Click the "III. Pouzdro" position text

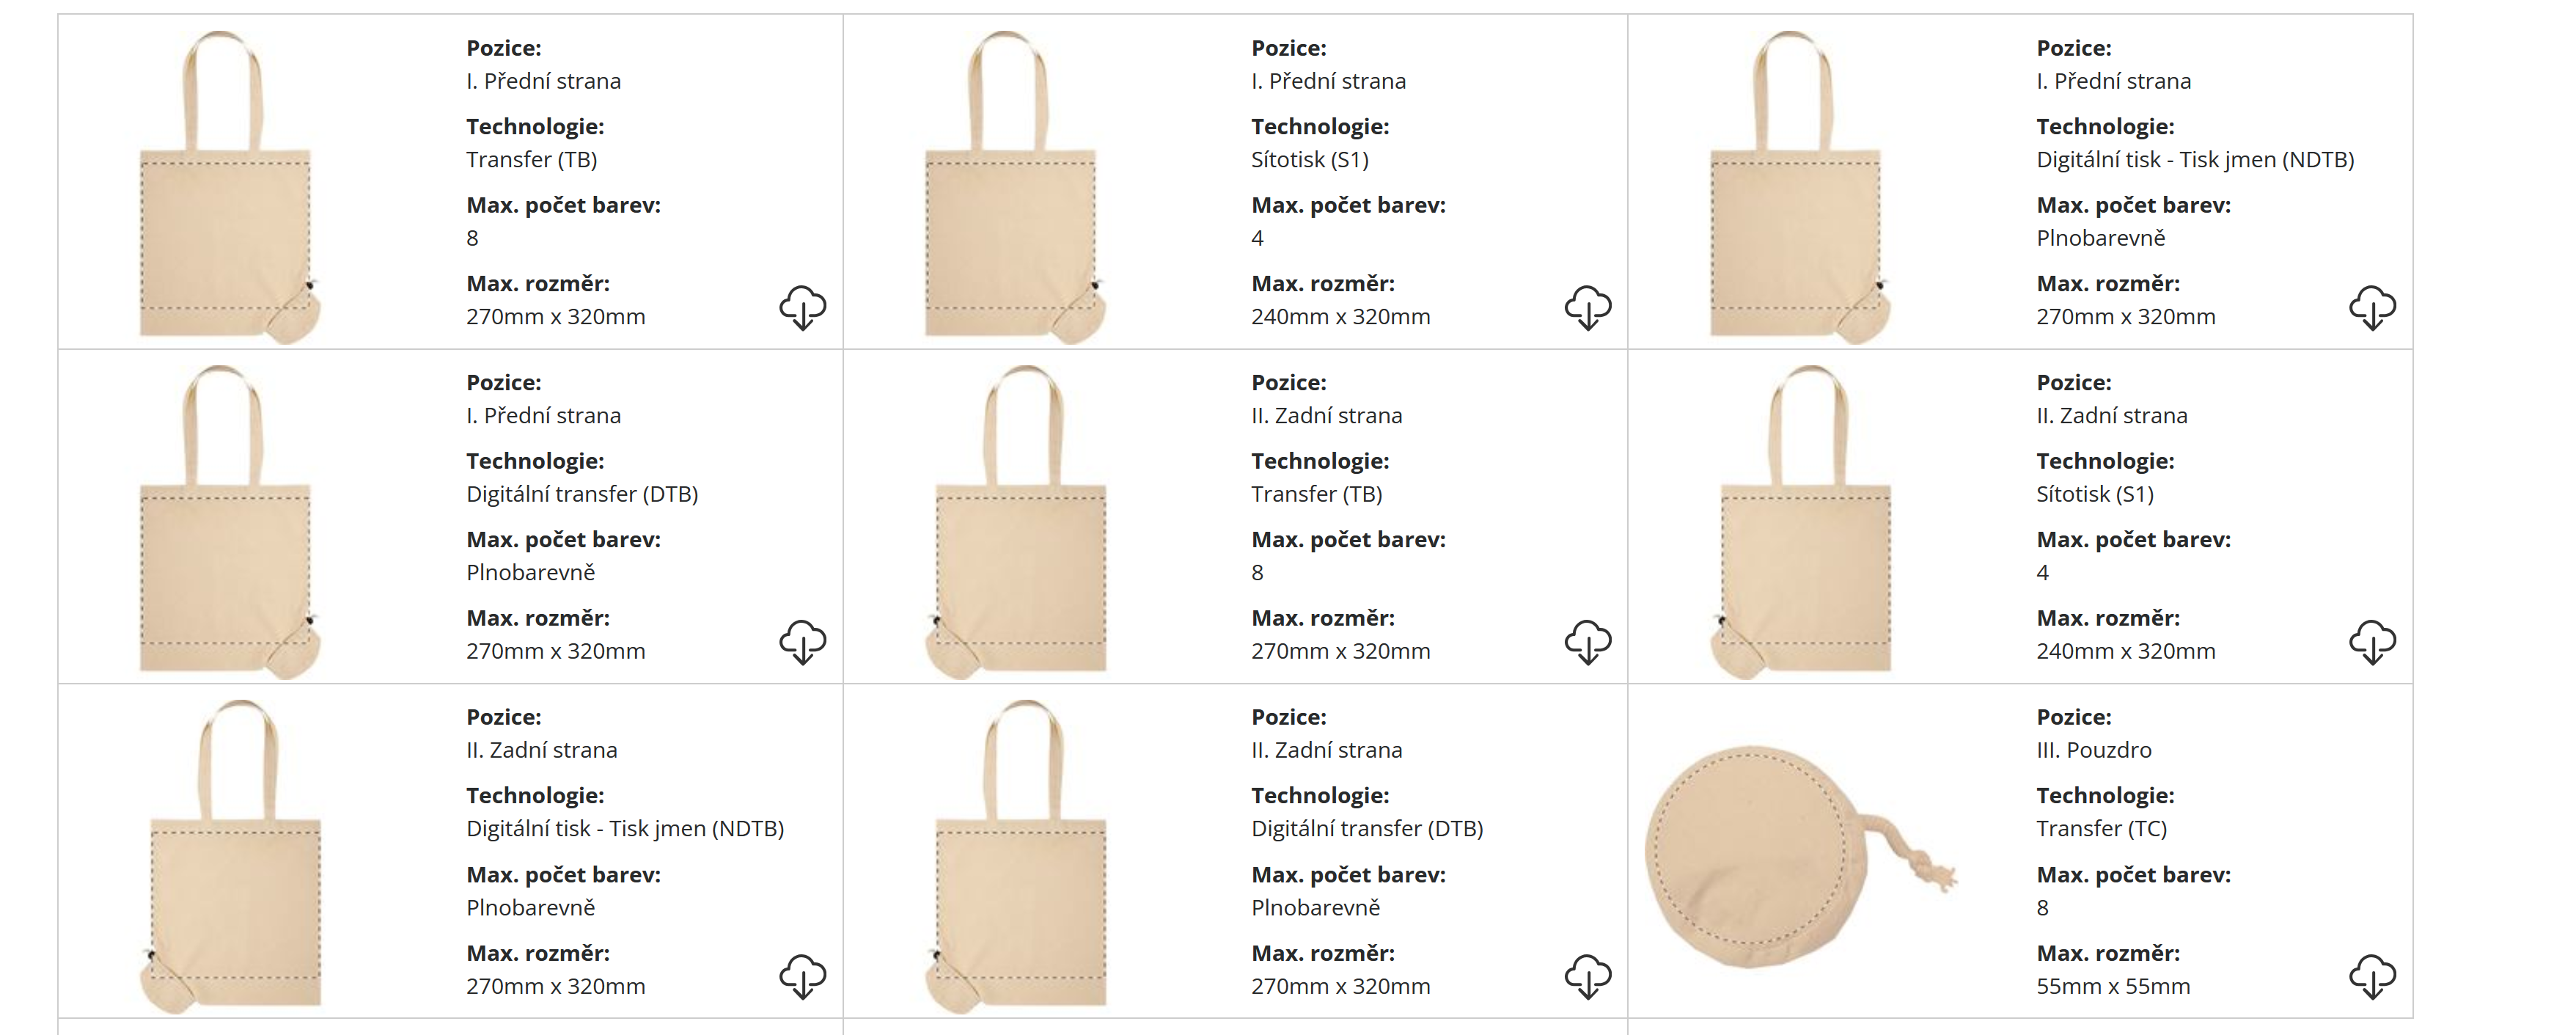(x=2093, y=750)
